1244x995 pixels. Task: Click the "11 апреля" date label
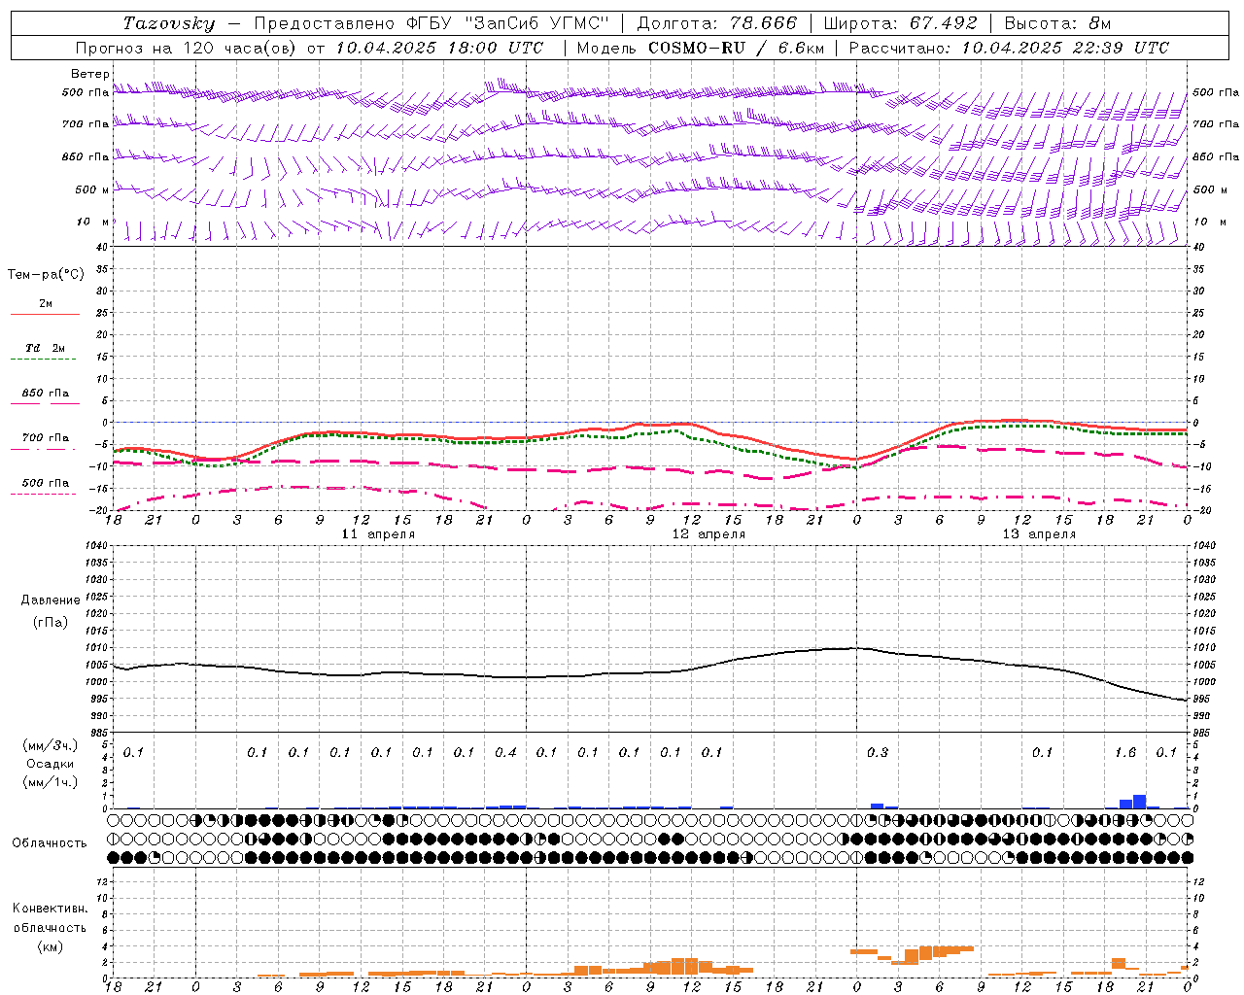point(378,534)
